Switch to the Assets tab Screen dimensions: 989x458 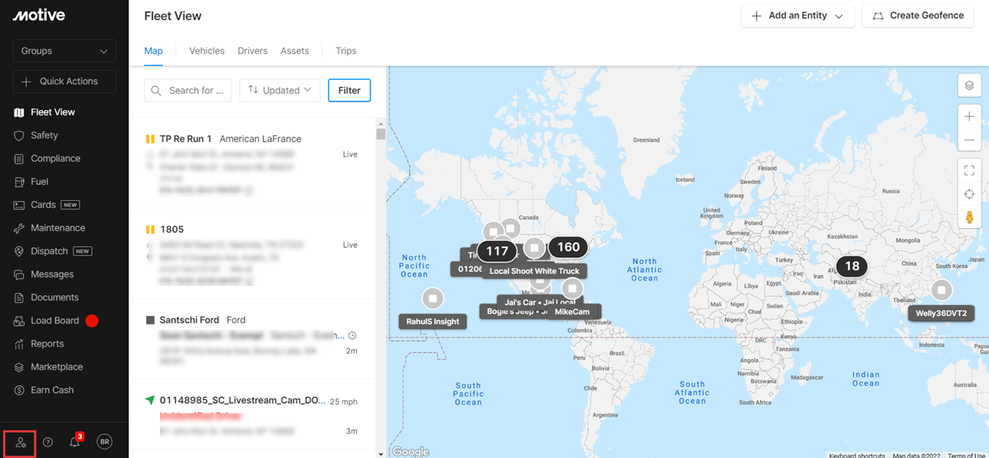(x=294, y=51)
